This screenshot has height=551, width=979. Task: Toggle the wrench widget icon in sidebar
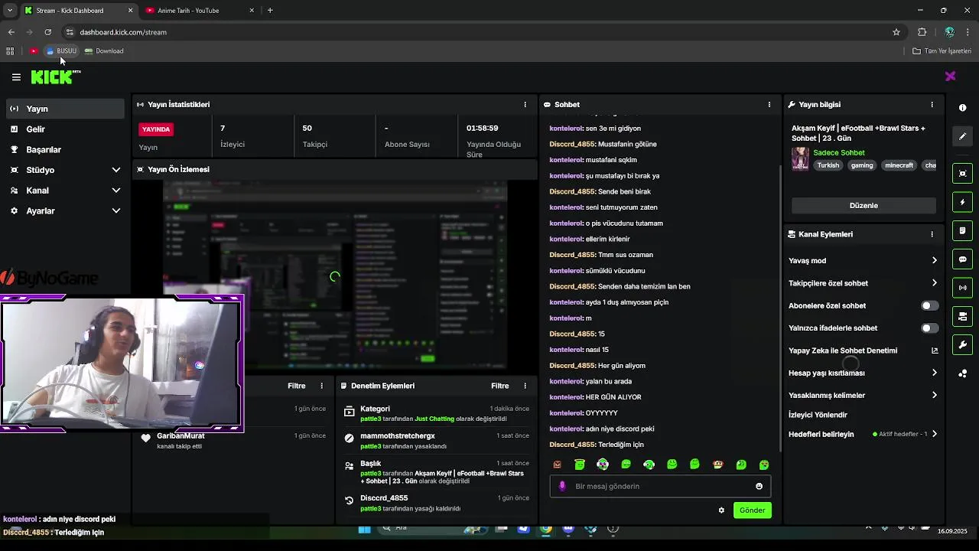pyautogui.click(x=962, y=344)
